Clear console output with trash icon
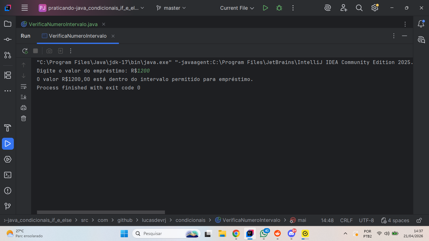This screenshot has width=429, height=241. (24, 118)
